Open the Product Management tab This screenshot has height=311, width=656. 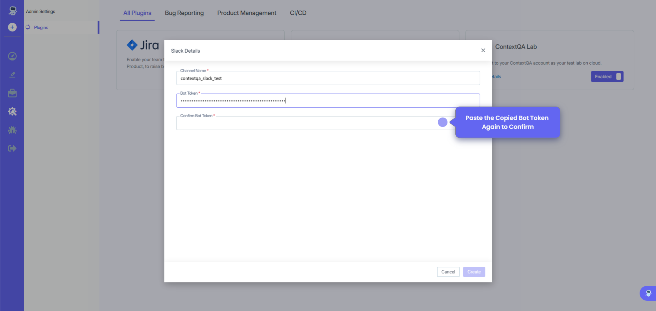click(x=246, y=13)
